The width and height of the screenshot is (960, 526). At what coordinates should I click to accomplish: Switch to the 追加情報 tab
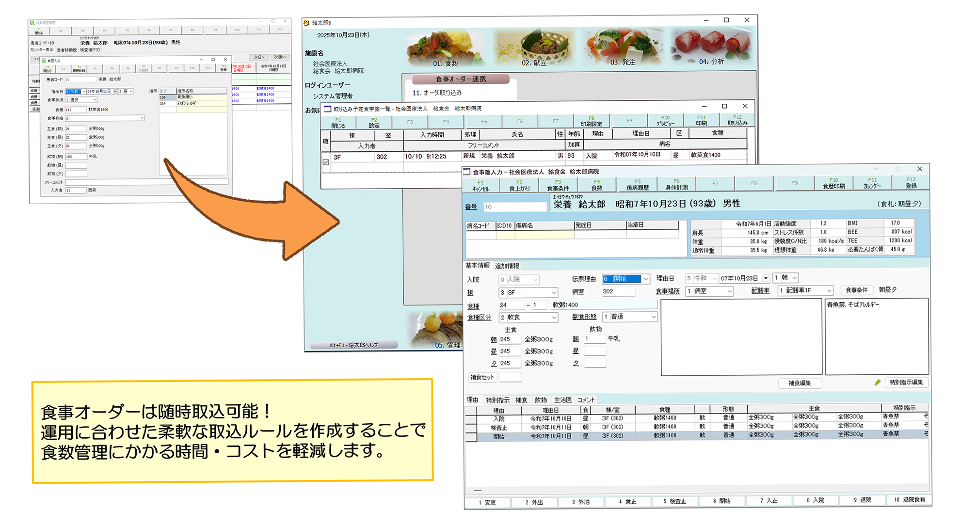(507, 266)
